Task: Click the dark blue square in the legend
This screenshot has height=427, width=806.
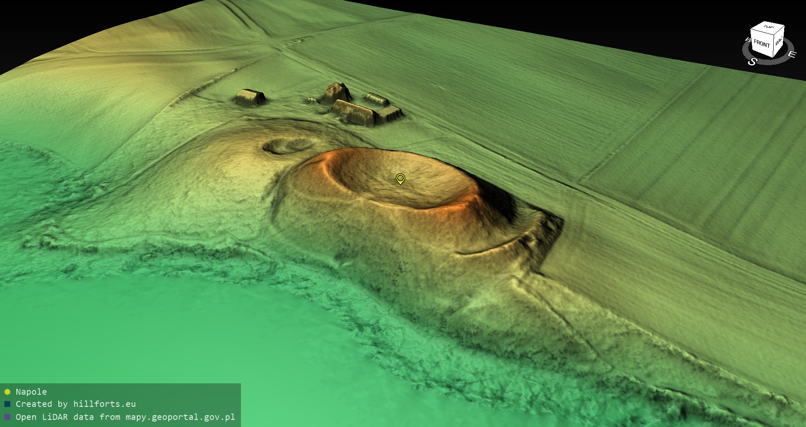Action: [x=7, y=404]
